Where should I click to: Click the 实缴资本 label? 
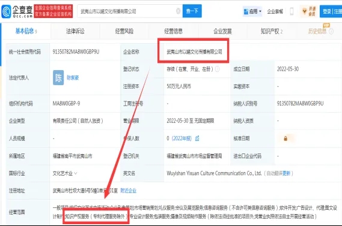tap(242, 86)
